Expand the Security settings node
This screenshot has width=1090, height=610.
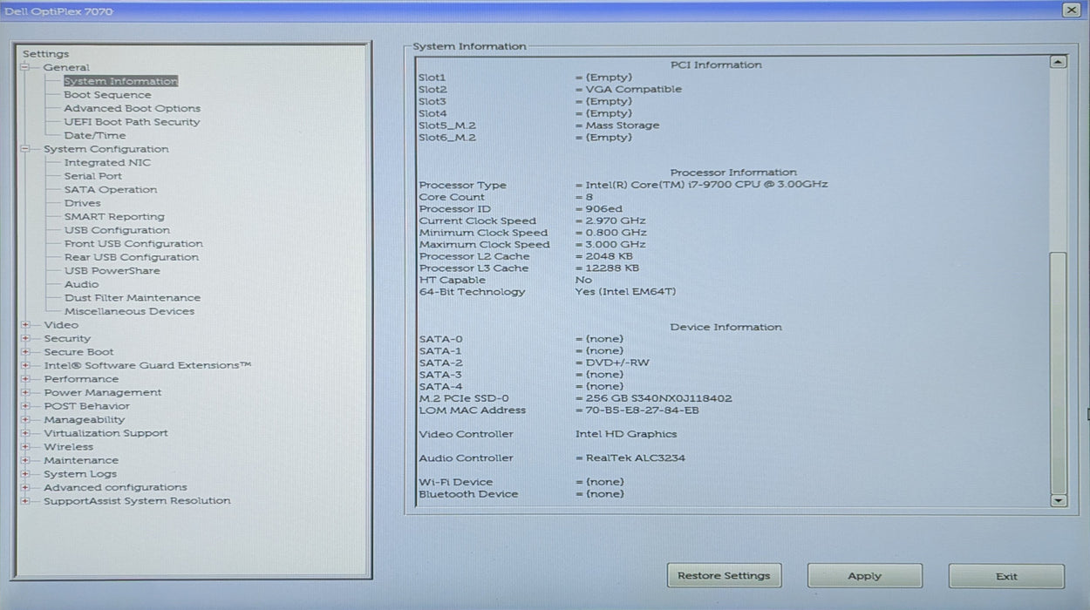coord(26,338)
